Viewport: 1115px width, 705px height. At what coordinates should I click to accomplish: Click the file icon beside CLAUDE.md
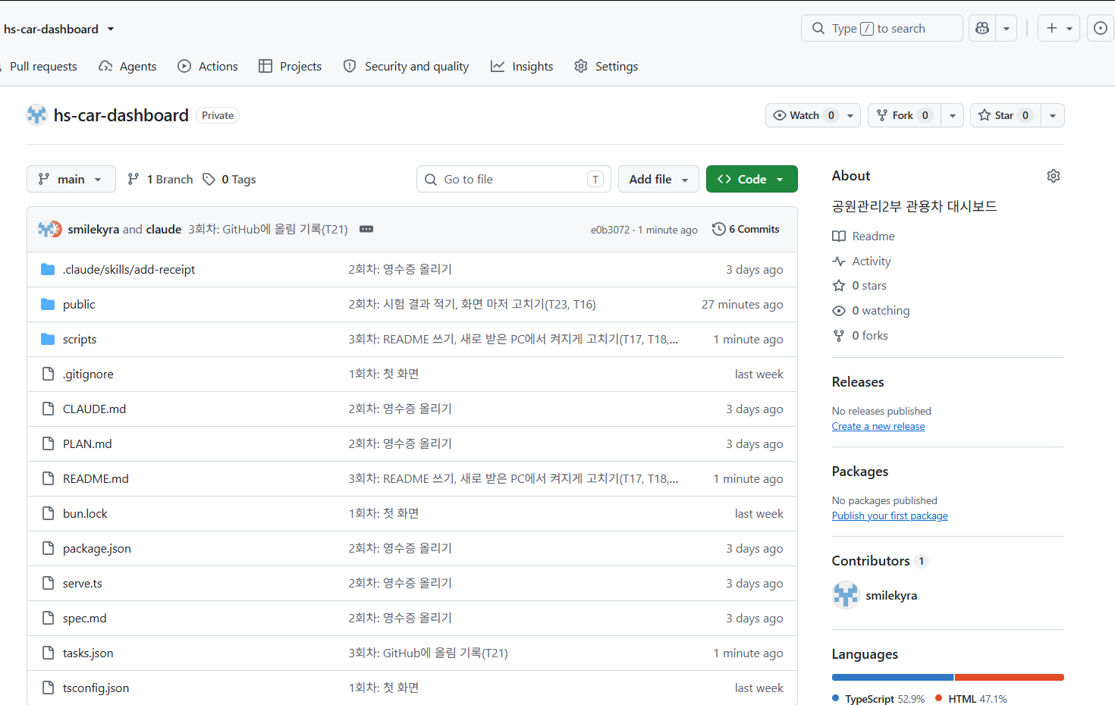point(48,409)
